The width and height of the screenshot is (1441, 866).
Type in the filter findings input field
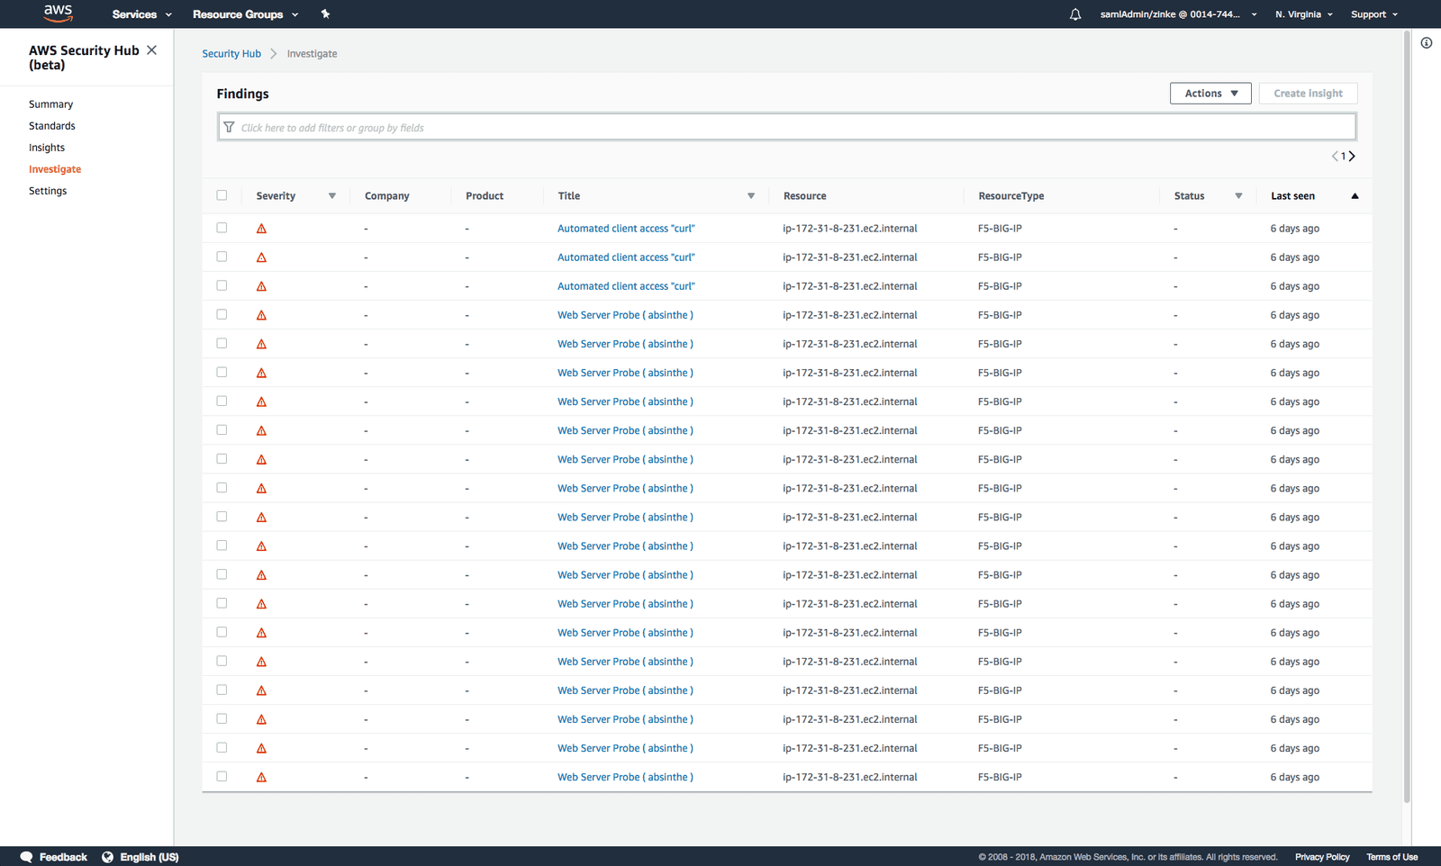(x=630, y=126)
